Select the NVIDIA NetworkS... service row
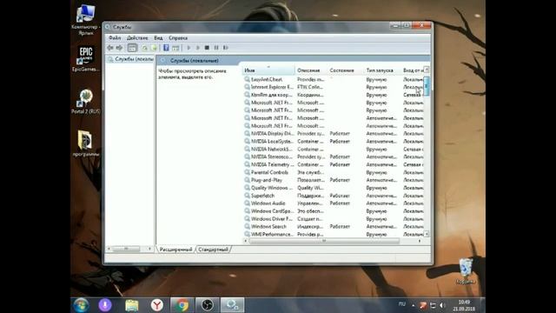This screenshot has height=313, width=556. (x=334, y=149)
